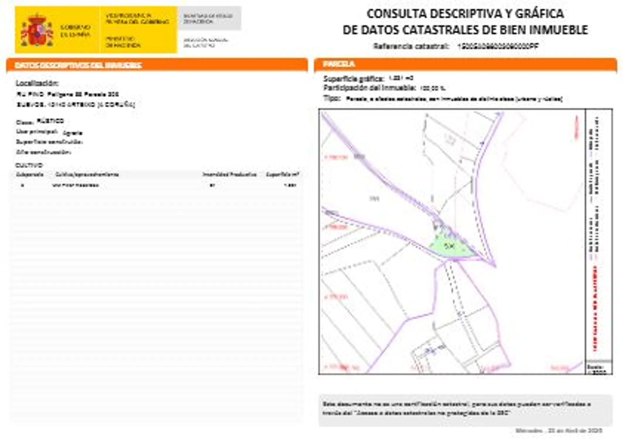Click the Referencia catastral code
The height and width of the screenshot is (440, 623).
498,46
